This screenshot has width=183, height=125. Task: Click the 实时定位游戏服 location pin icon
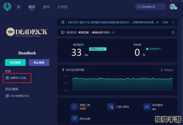pos(63,70)
